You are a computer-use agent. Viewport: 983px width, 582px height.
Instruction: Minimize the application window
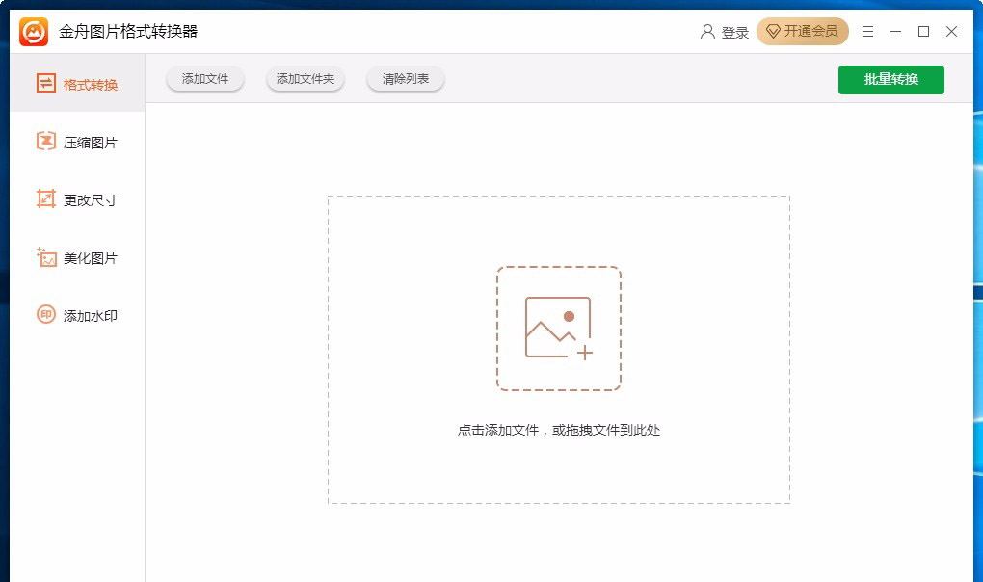(x=895, y=31)
